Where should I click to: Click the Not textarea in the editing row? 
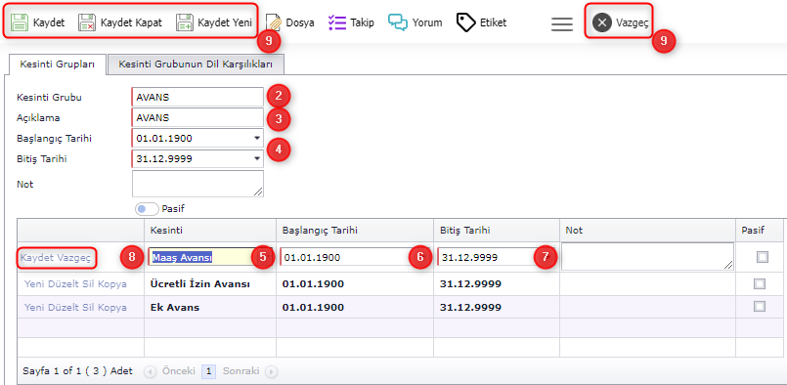[647, 257]
